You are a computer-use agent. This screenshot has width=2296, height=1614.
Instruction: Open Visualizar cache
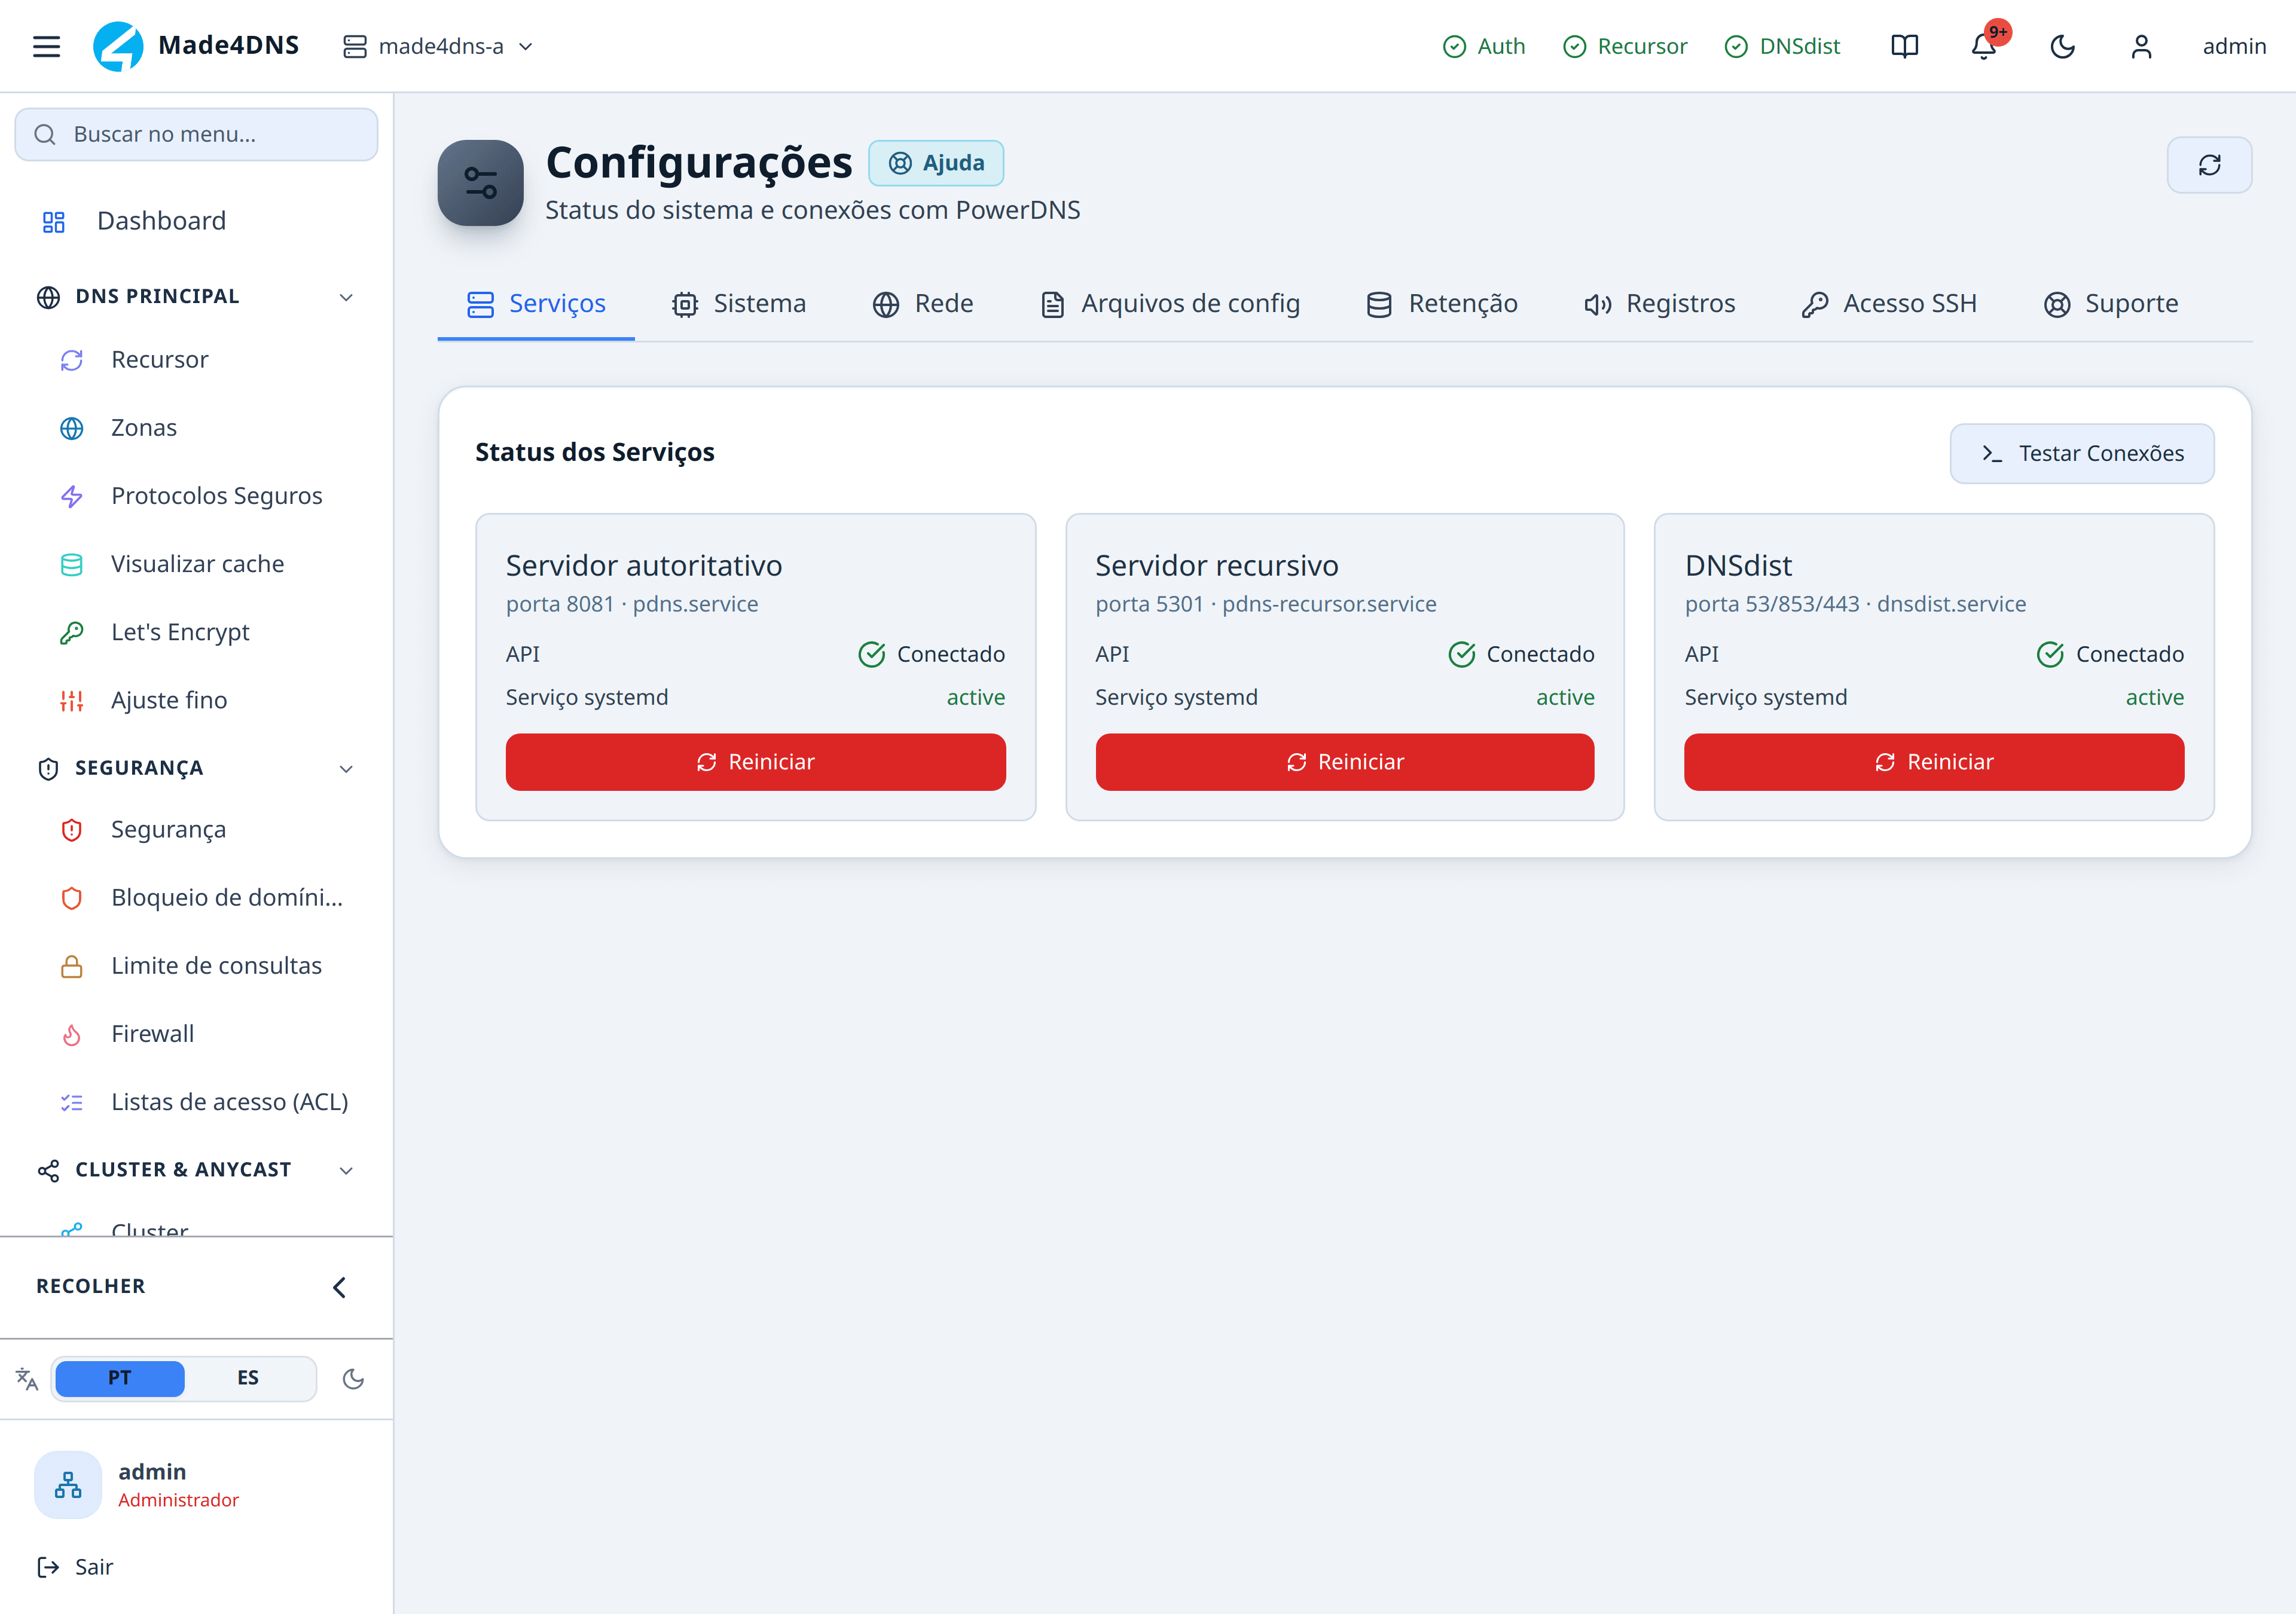coord(196,564)
